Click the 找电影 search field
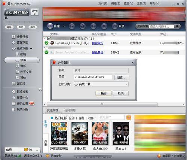Viewport: 187px width, 160px height. [111, 117]
